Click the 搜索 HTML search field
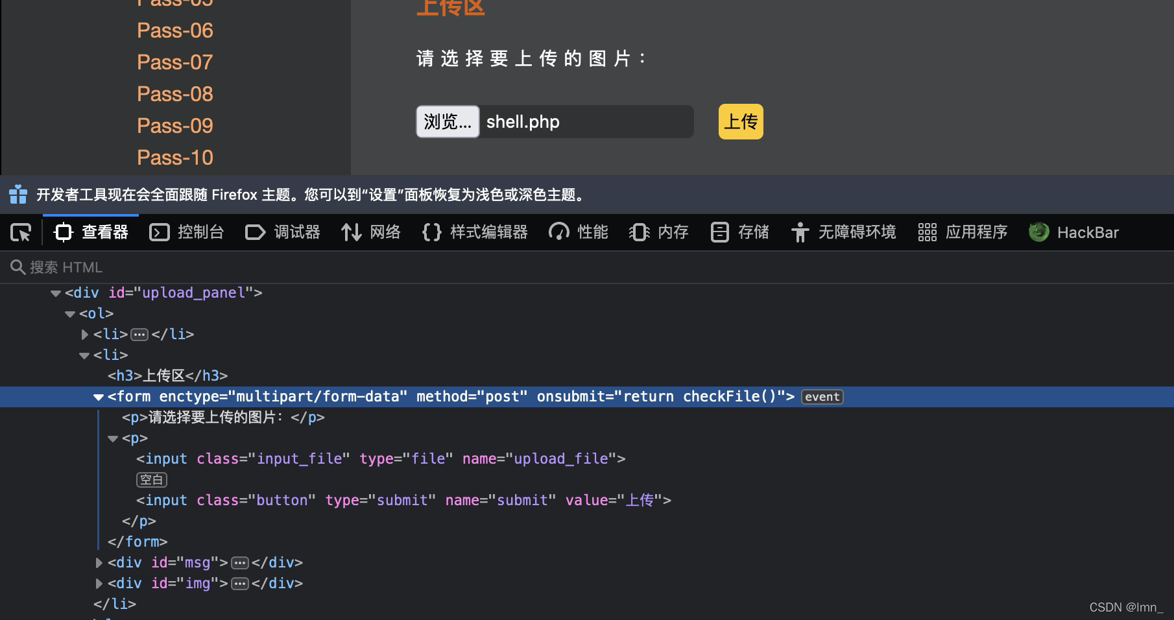The width and height of the screenshot is (1174, 620). [x=587, y=267]
